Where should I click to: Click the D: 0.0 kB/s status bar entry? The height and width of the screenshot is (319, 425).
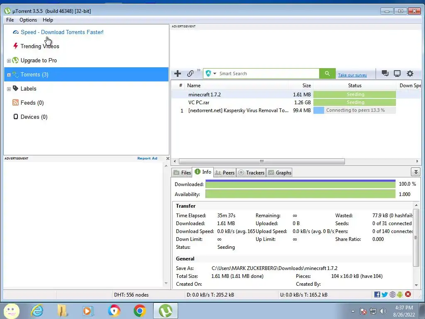pos(210,295)
